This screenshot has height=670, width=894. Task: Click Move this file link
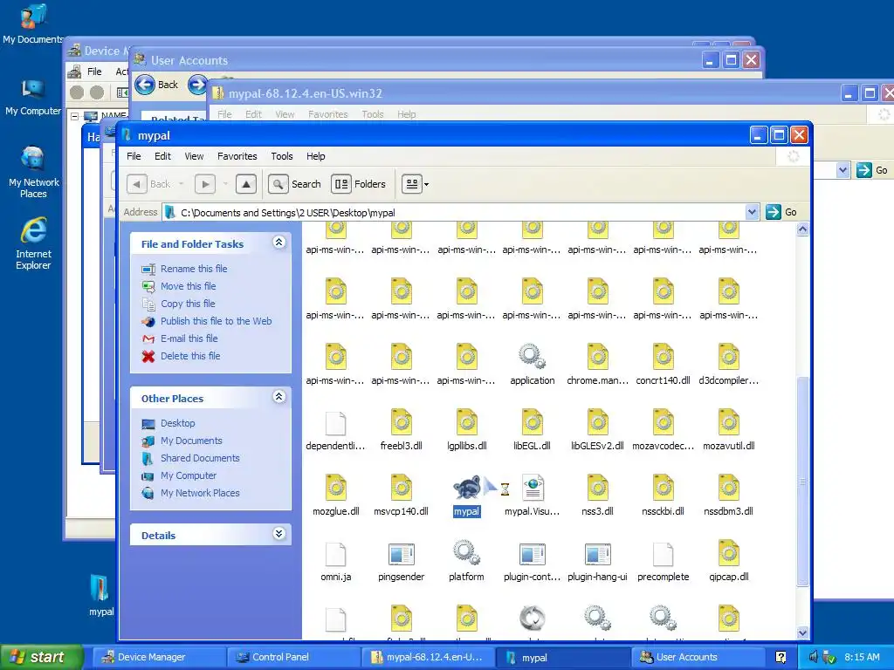coord(189,286)
